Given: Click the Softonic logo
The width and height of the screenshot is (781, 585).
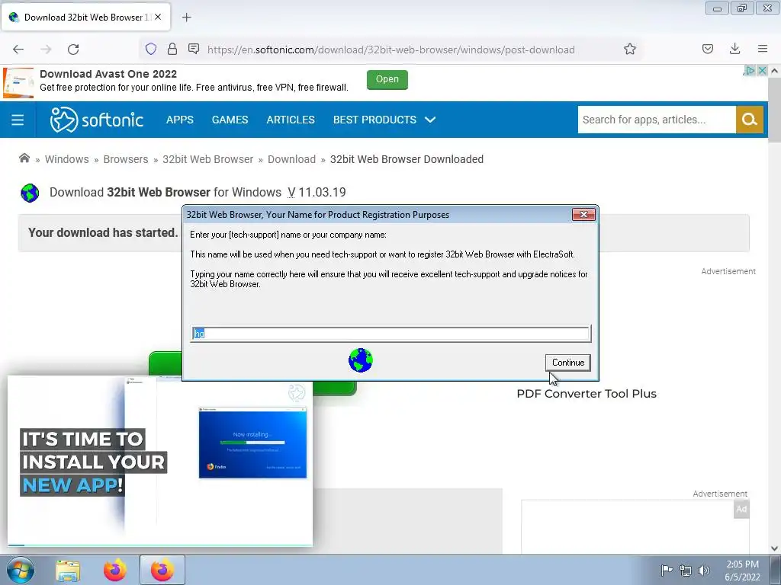Looking at the screenshot, I should (97, 120).
